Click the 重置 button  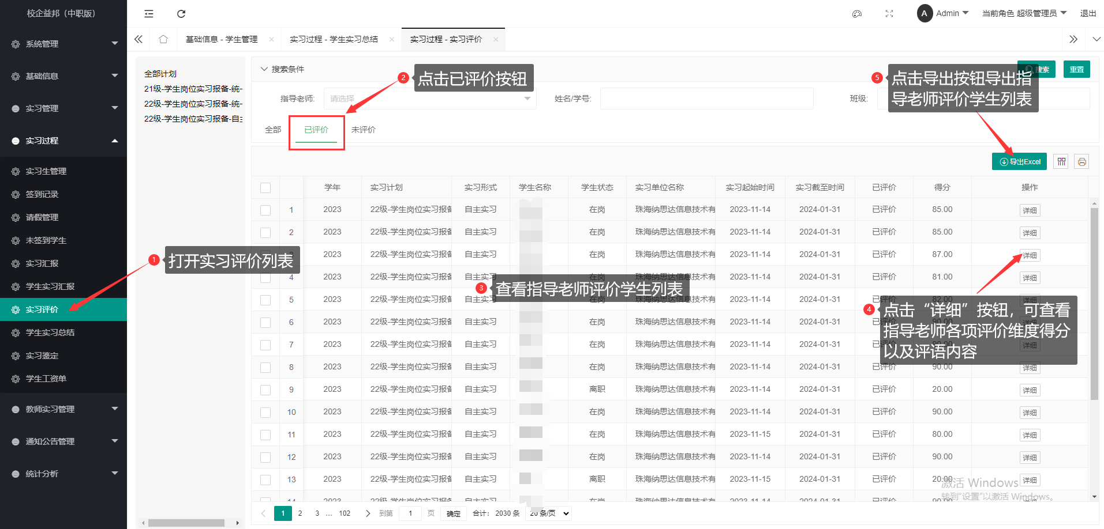pos(1076,70)
